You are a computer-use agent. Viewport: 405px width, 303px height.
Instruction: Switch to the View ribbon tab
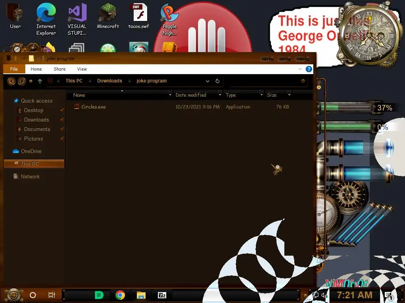click(82, 69)
